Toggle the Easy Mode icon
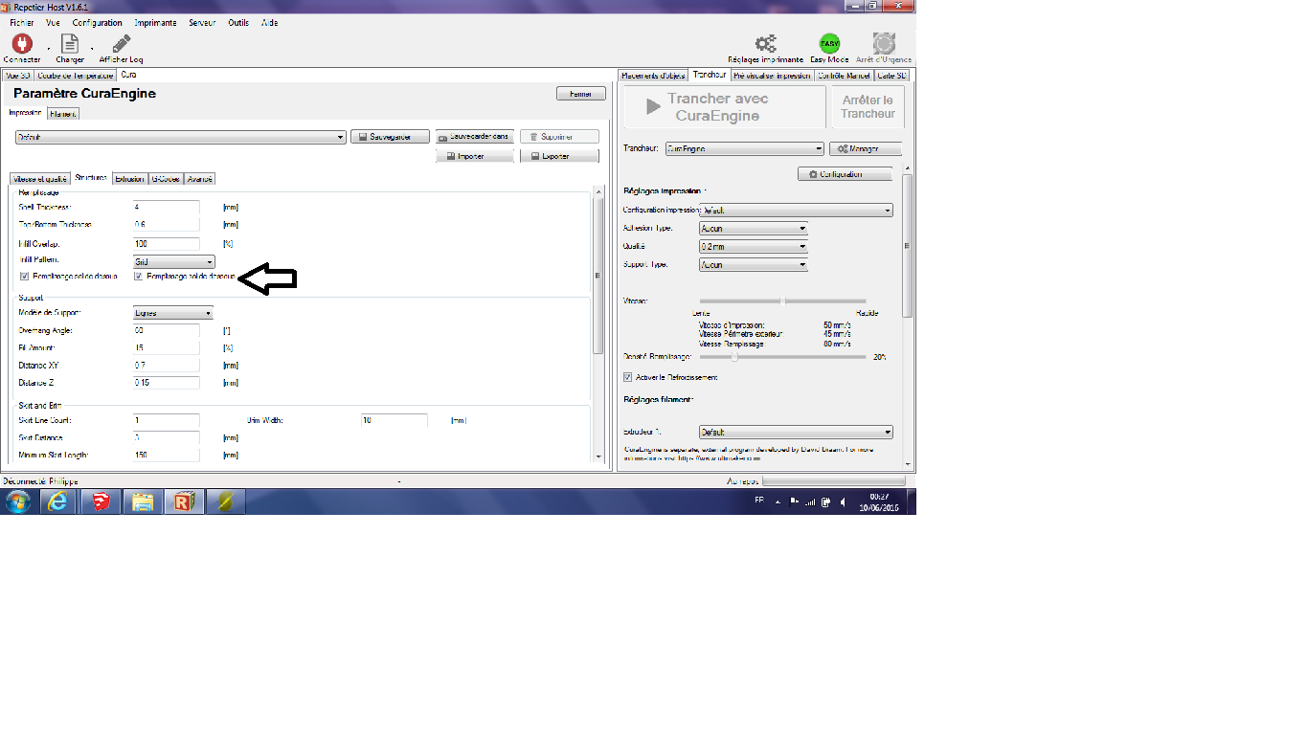This screenshot has height=735, width=1308. coord(829,43)
